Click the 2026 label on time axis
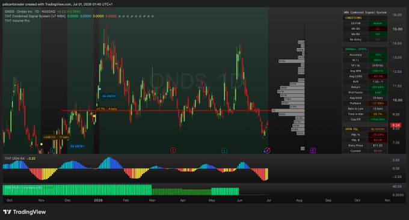 click(98, 200)
